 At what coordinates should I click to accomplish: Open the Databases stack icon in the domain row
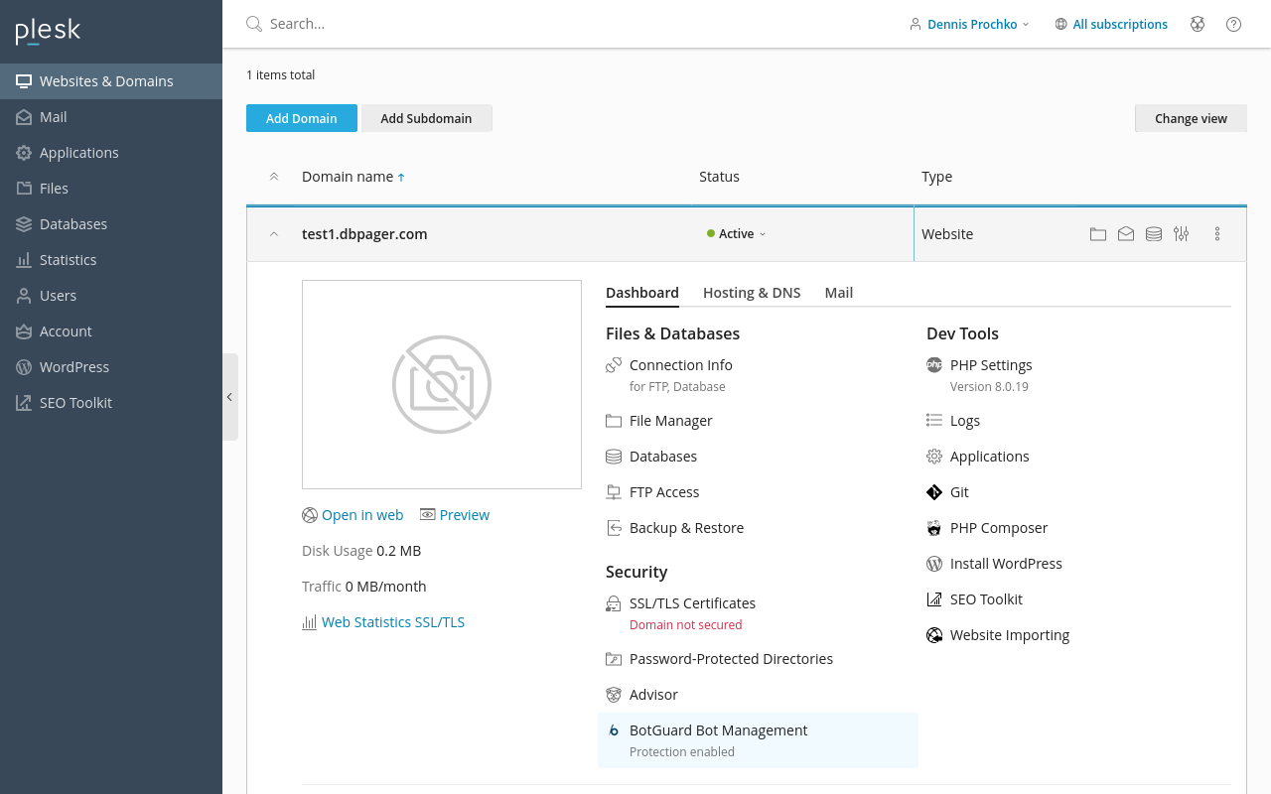point(1153,234)
